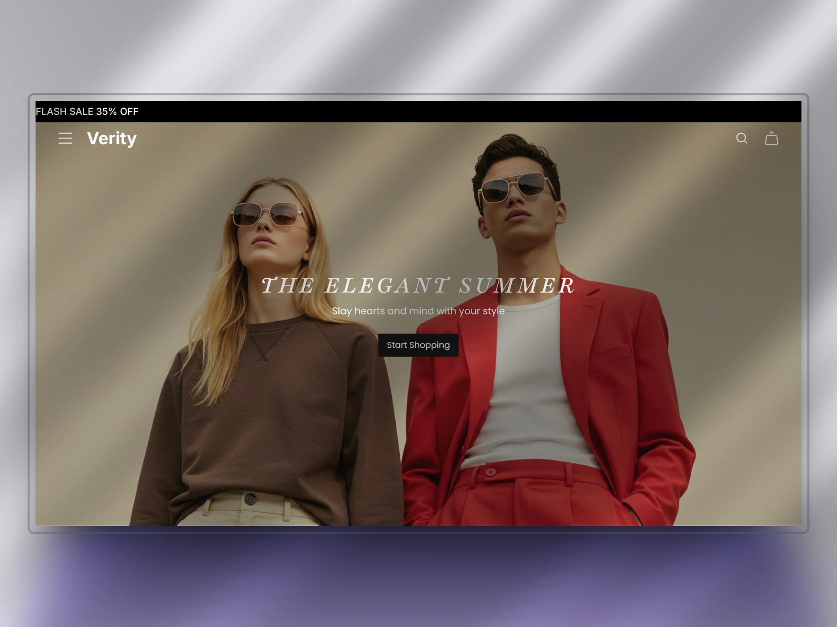837x627 pixels.
Task: Click the FLASH SALE 35% OFF text
Action: point(87,111)
